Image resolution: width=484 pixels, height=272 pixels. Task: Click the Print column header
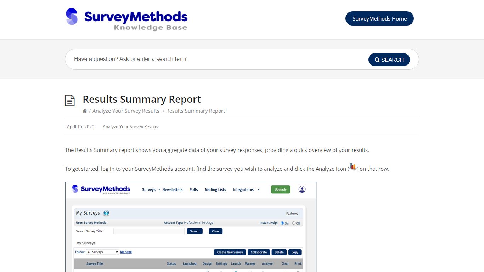298,263
